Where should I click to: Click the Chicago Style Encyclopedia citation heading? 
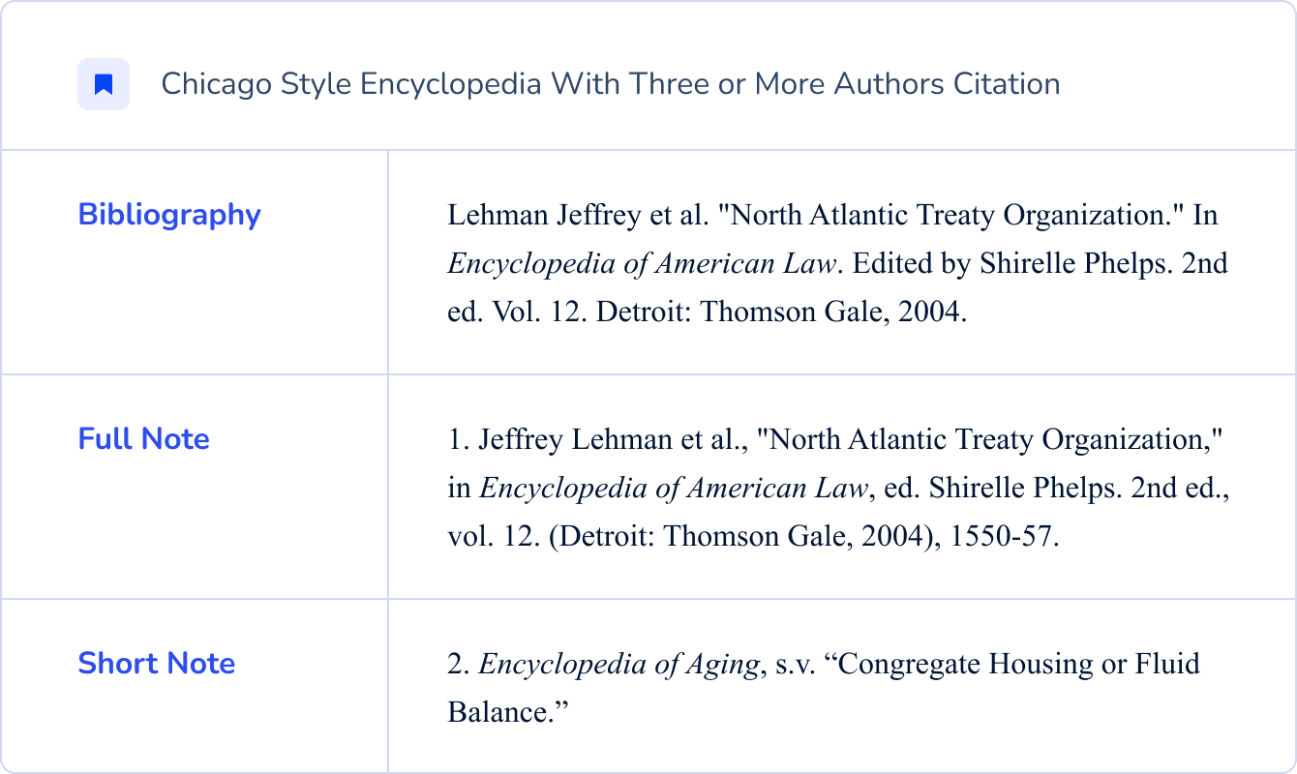[x=610, y=84]
